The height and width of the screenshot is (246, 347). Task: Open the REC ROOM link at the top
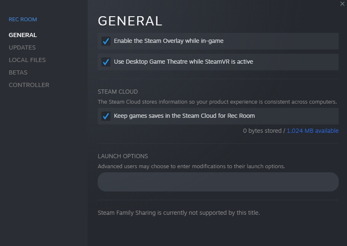coord(22,19)
